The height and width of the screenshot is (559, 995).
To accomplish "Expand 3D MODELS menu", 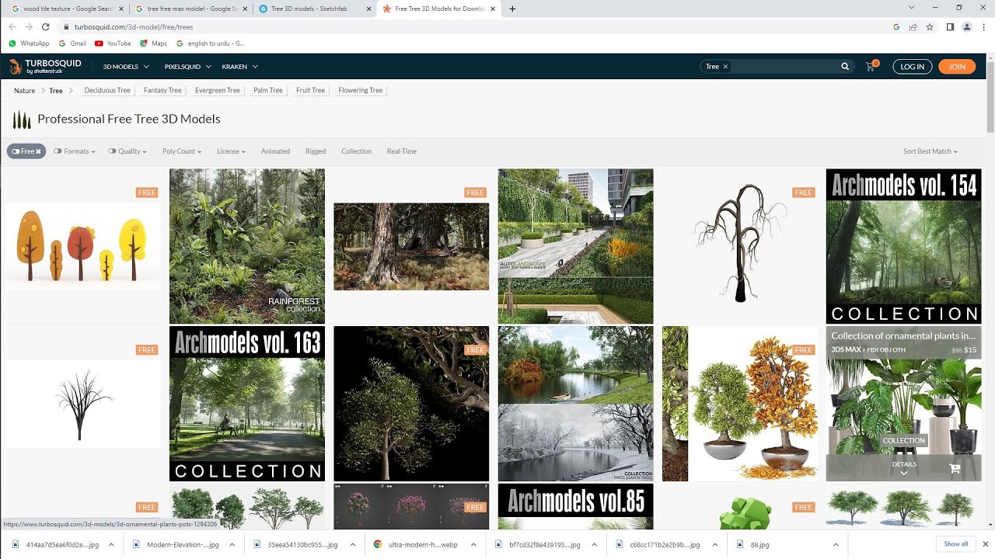I will [126, 67].
